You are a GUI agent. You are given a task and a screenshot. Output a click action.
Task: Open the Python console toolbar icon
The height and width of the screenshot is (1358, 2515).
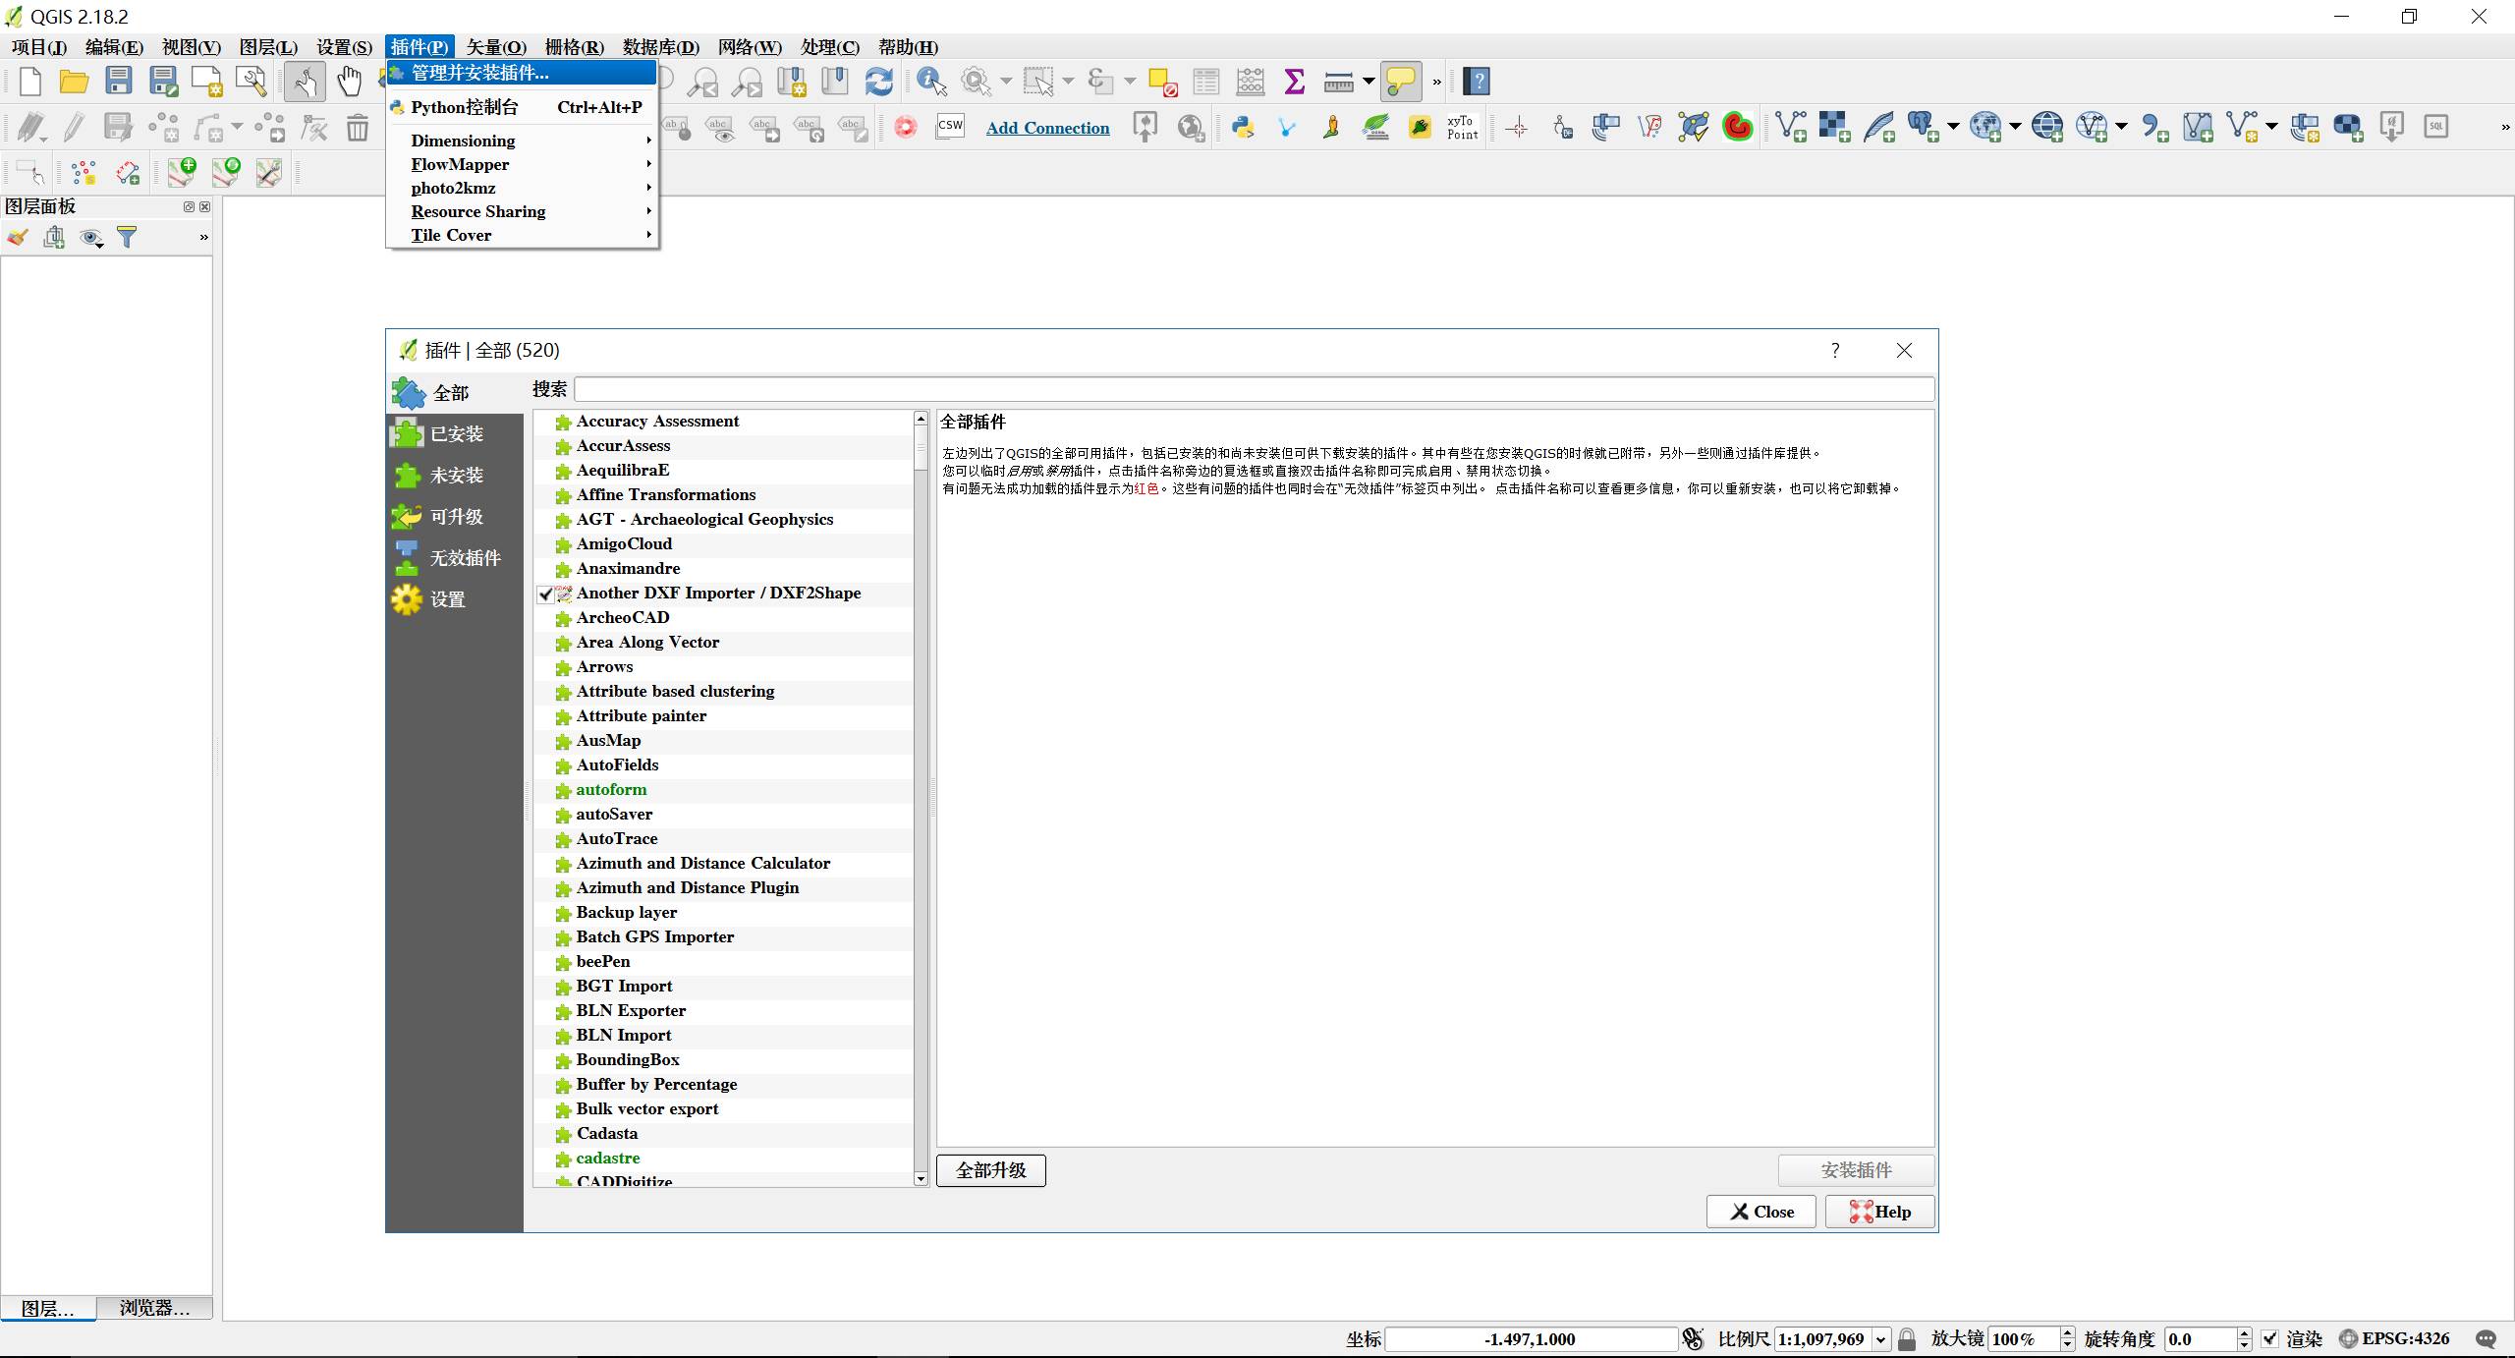[1243, 127]
